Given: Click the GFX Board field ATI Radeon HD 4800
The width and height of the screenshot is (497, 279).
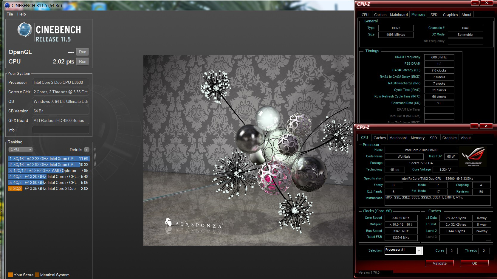Looking at the screenshot, I should pos(61,120).
